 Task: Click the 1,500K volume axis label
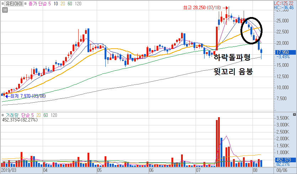coord(283,146)
